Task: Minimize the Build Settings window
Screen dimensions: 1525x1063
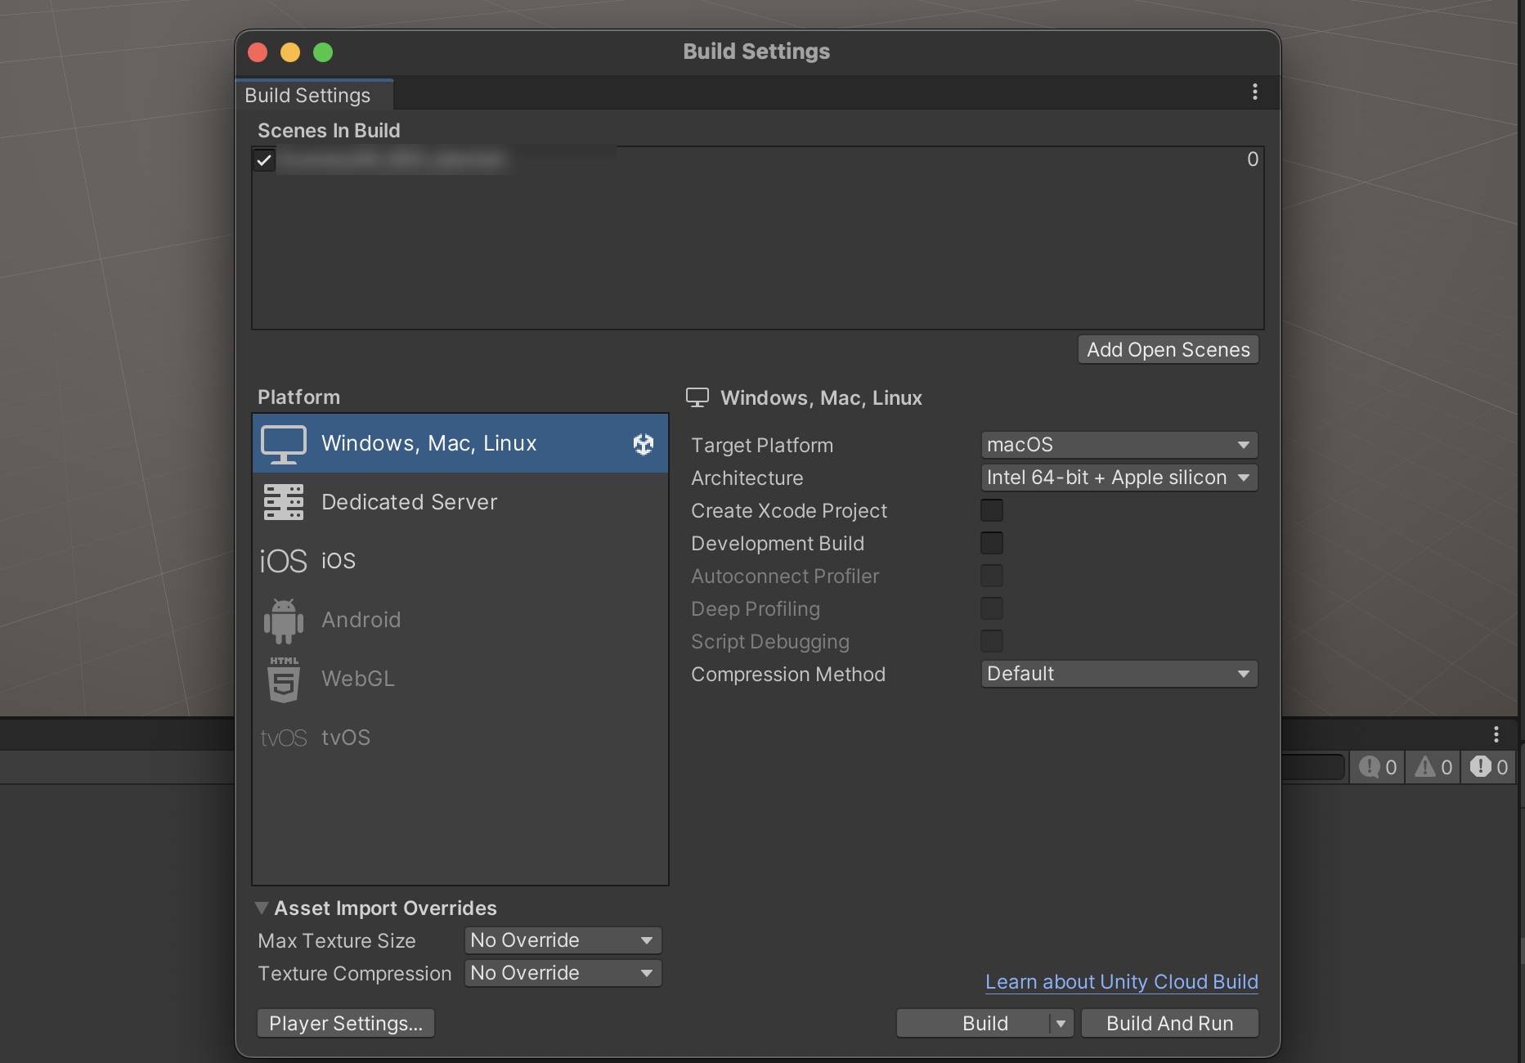Action: click(290, 52)
